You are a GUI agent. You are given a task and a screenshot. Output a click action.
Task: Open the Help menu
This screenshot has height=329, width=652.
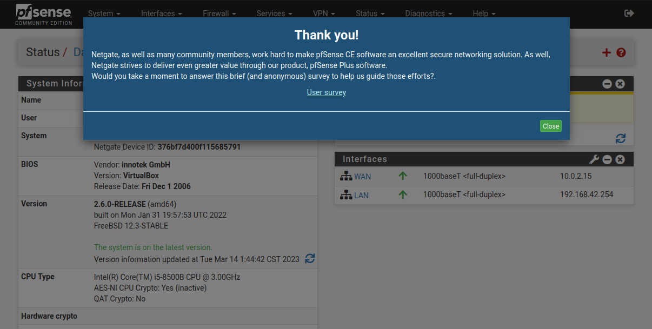(x=484, y=14)
